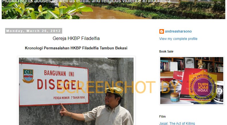
Task: Click the Turn Back Hoax watermark logo
Action: (203, 87)
